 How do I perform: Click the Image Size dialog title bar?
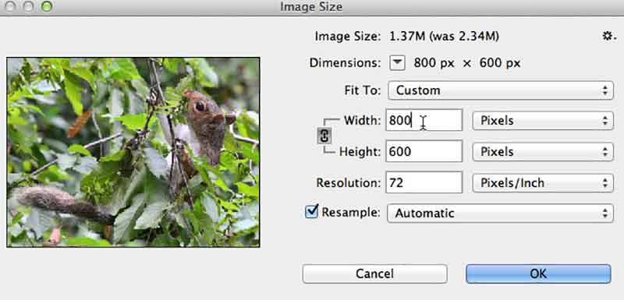(312, 7)
